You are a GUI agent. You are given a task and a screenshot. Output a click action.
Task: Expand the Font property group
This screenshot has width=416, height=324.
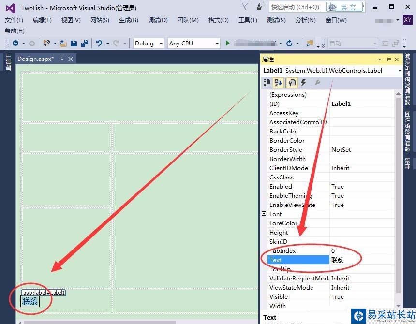(264, 214)
